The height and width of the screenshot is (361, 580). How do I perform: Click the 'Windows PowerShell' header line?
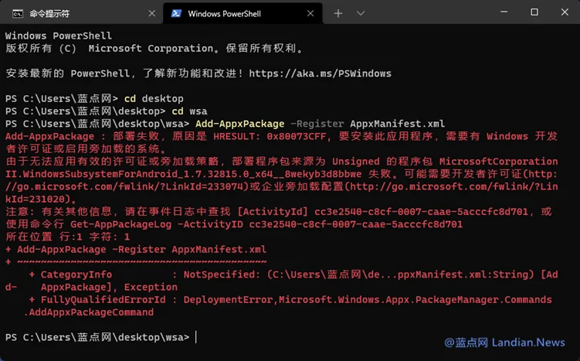59,36
